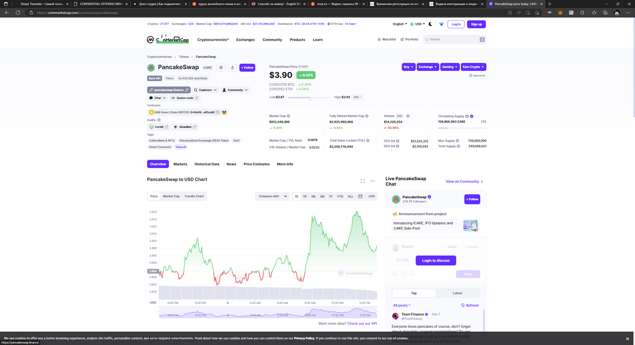Click the Refresh posts link
Screen dimensions: 635x345
point(470,305)
